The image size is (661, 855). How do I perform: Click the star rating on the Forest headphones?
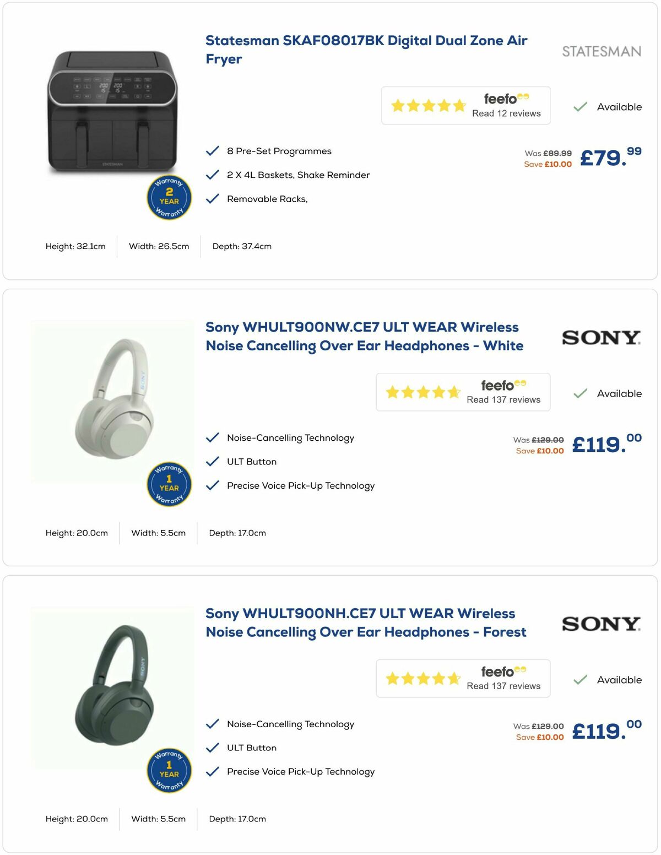pyautogui.click(x=421, y=678)
